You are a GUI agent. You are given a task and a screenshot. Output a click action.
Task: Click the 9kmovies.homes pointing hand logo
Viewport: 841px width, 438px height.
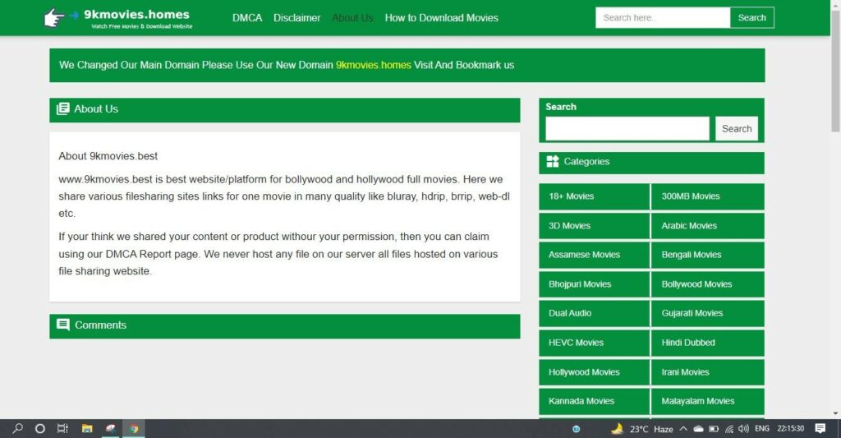pos(53,18)
